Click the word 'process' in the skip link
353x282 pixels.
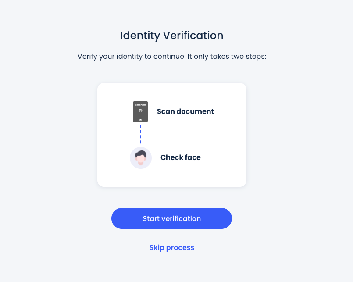(180, 248)
